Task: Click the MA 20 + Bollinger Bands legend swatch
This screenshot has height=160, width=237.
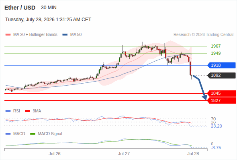Action: pyautogui.click(x=8, y=35)
